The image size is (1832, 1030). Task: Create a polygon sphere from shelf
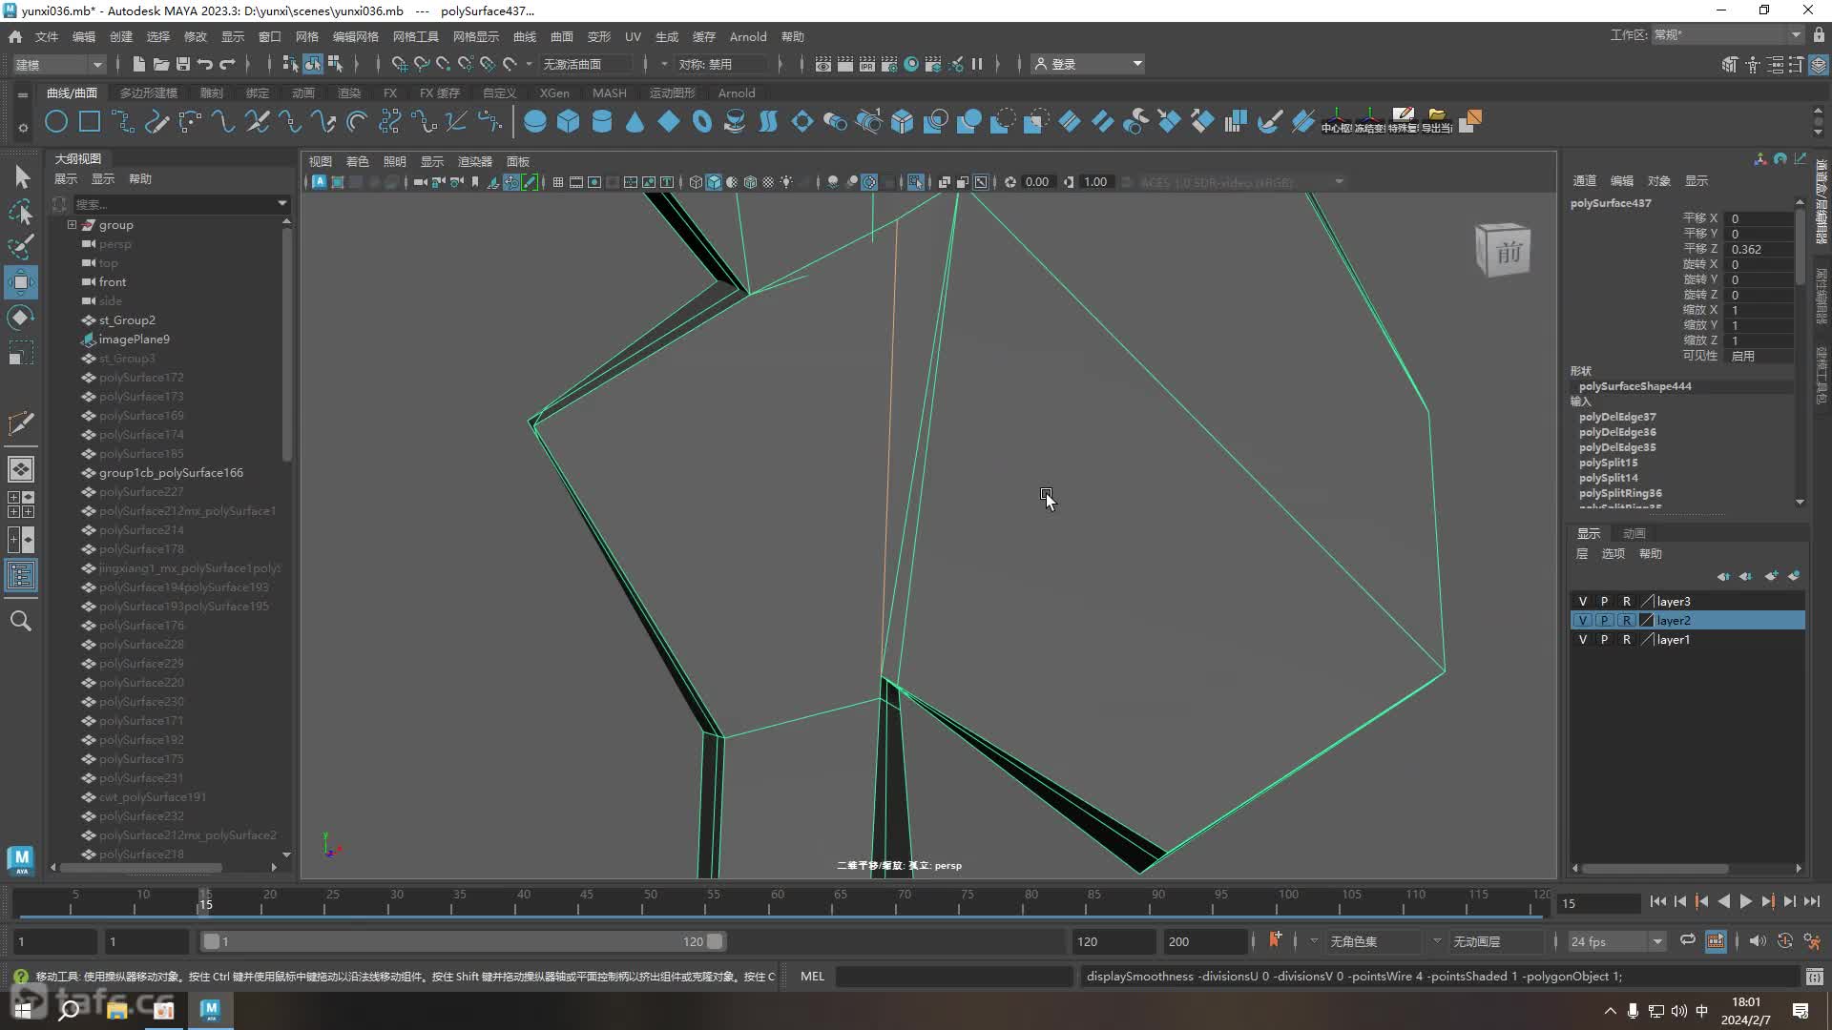(535, 122)
